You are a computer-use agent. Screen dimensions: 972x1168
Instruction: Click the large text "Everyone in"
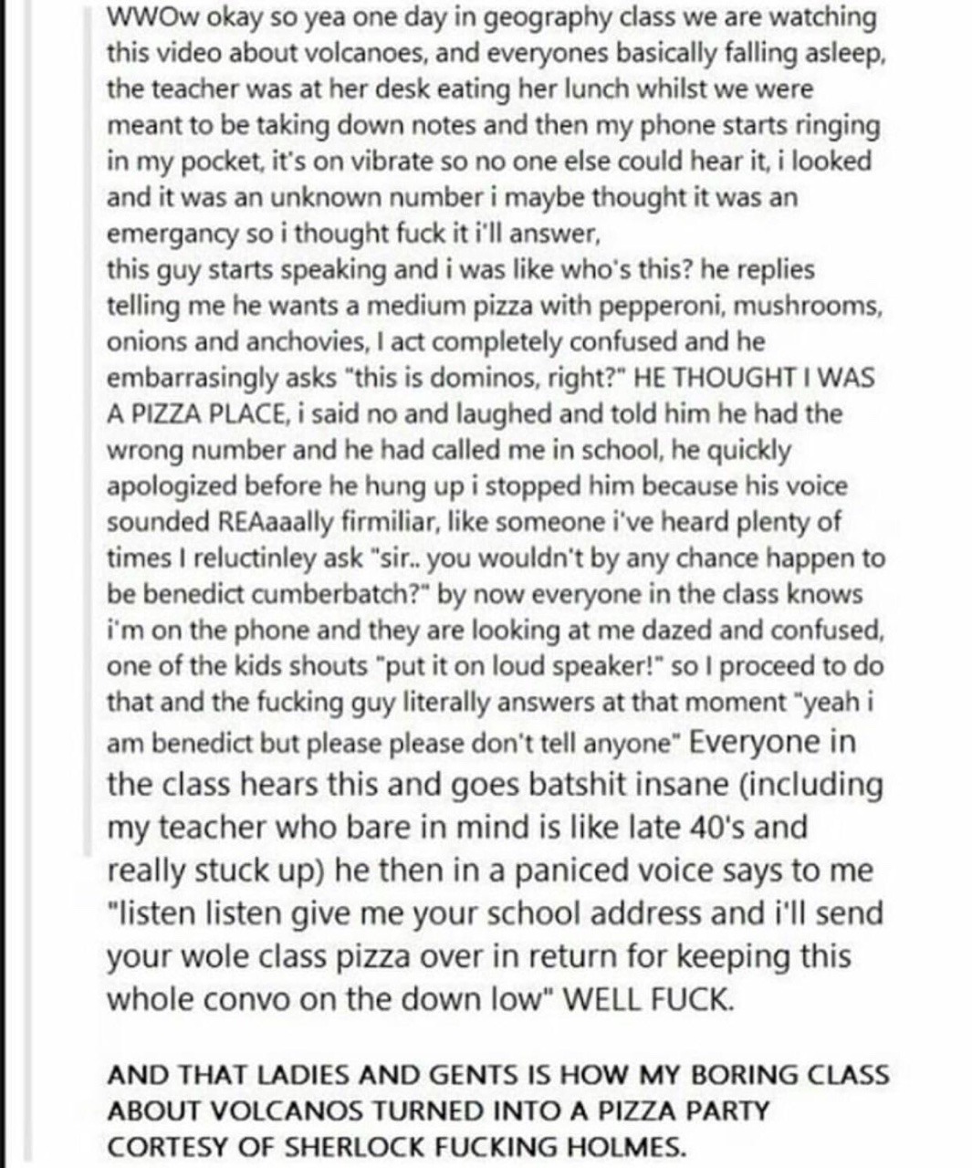coord(773,742)
